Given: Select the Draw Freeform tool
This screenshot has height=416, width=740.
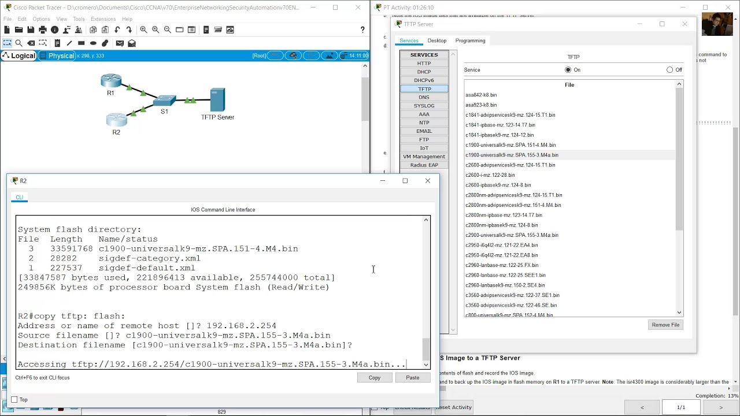Looking at the screenshot, I should [105, 43].
